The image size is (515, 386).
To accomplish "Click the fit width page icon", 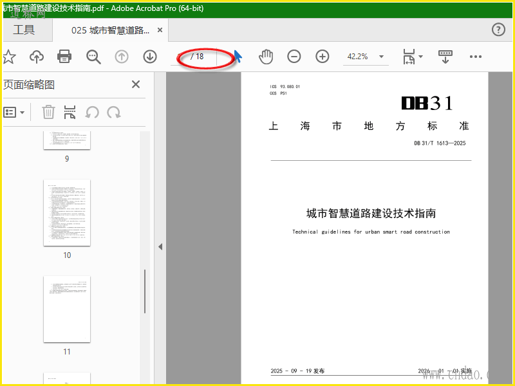I will point(409,57).
